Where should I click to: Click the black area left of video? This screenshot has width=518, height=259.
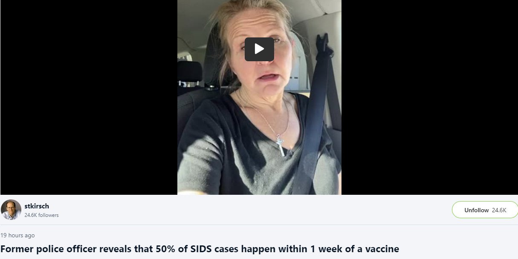[x=89, y=97]
